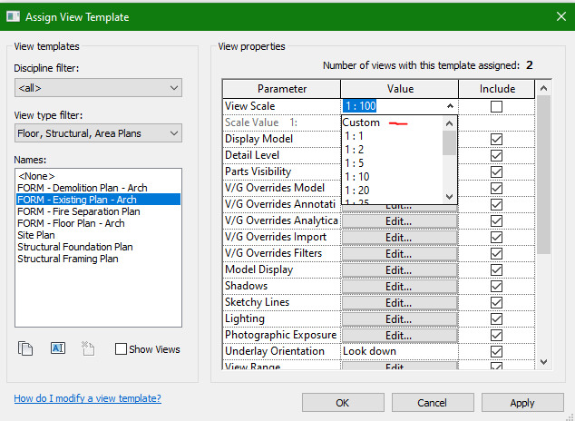This screenshot has width=575, height=421.
Task: Select Structural Framing Plan template
Action: [98, 259]
